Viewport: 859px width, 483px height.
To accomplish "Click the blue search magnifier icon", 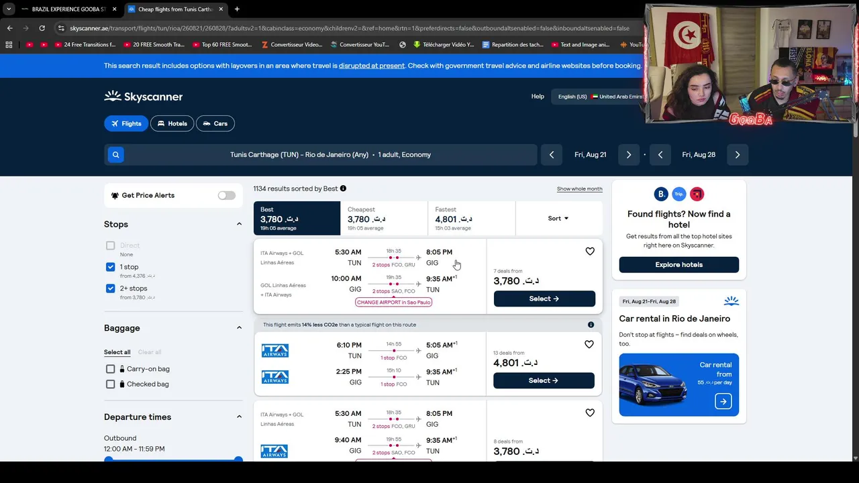I will [x=115, y=154].
